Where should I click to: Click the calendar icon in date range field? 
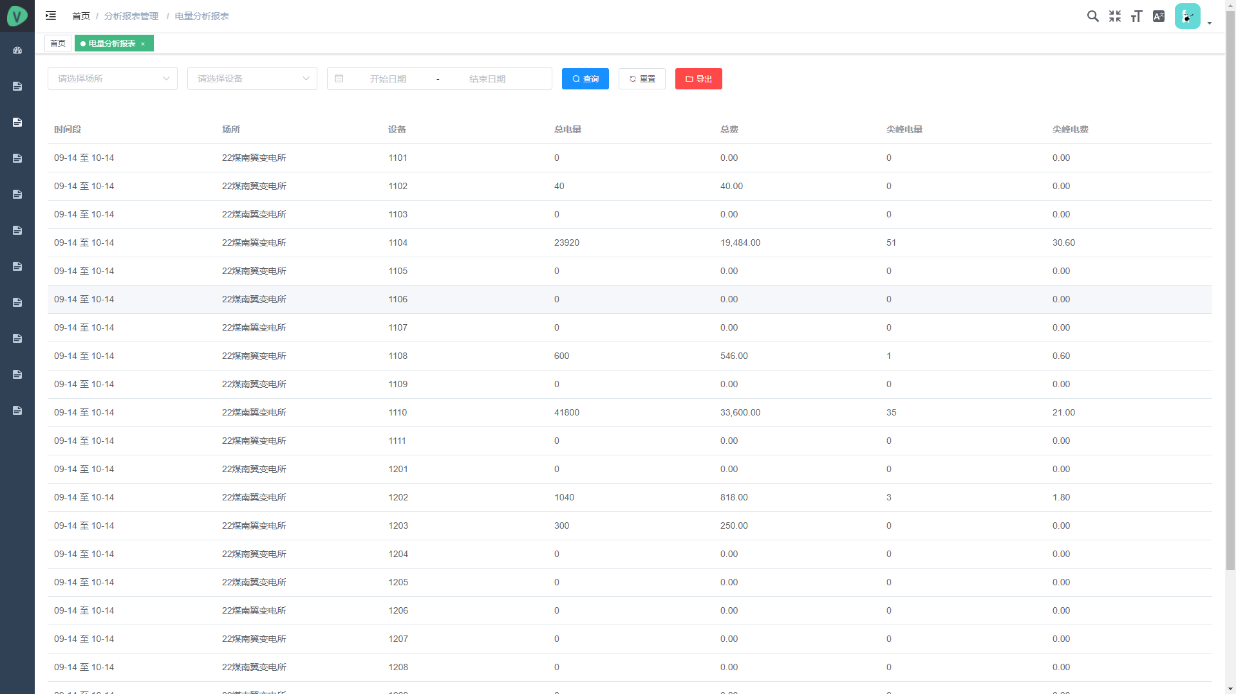[x=339, y=78]
